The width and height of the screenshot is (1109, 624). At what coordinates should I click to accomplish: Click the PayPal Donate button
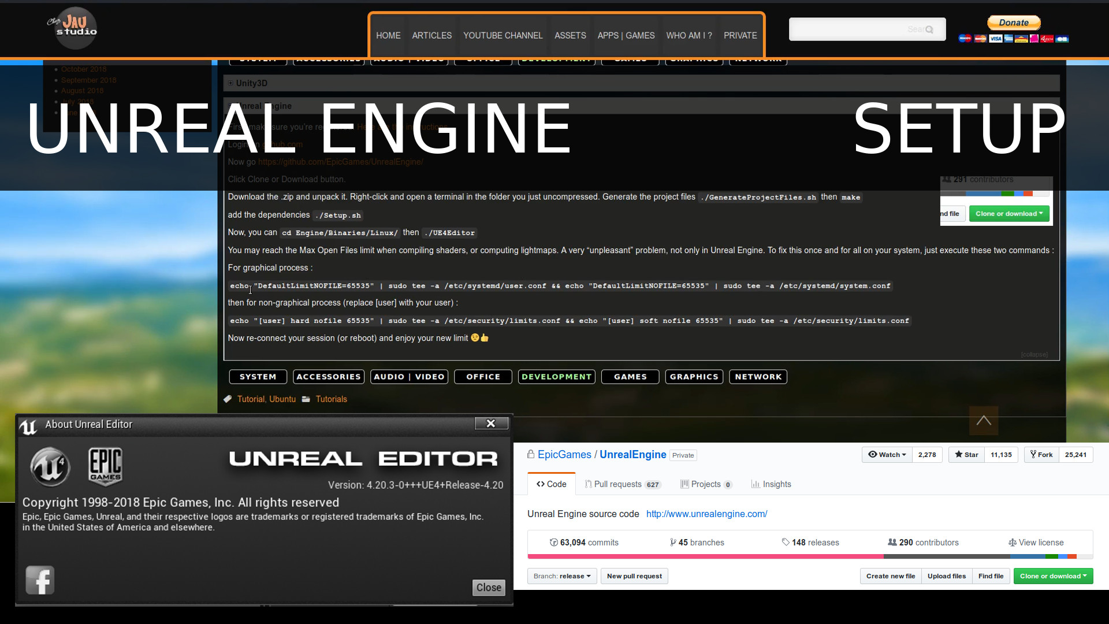pyautogui.click(x=1014, y=23)
